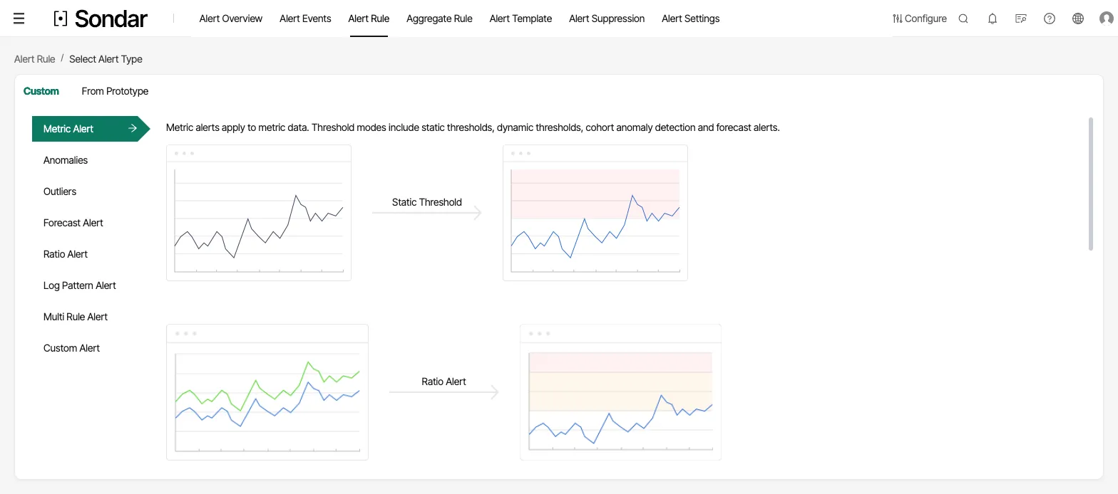Select Anomalies alert type
Viewport: 1118px width, 494px height.
click(x=66, y=160)
